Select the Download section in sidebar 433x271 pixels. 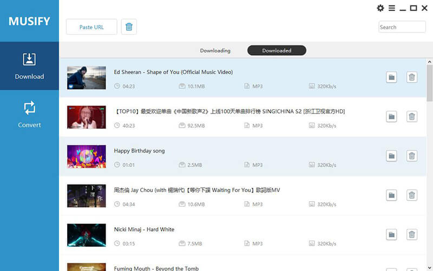click(29, 66)
